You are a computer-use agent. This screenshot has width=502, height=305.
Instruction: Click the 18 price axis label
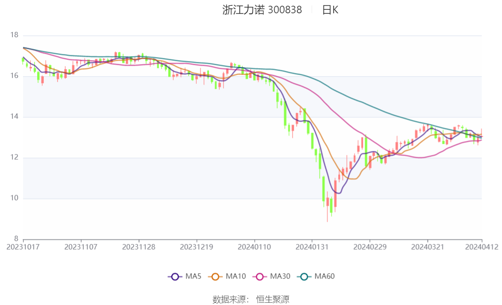(x=14, y=35)
